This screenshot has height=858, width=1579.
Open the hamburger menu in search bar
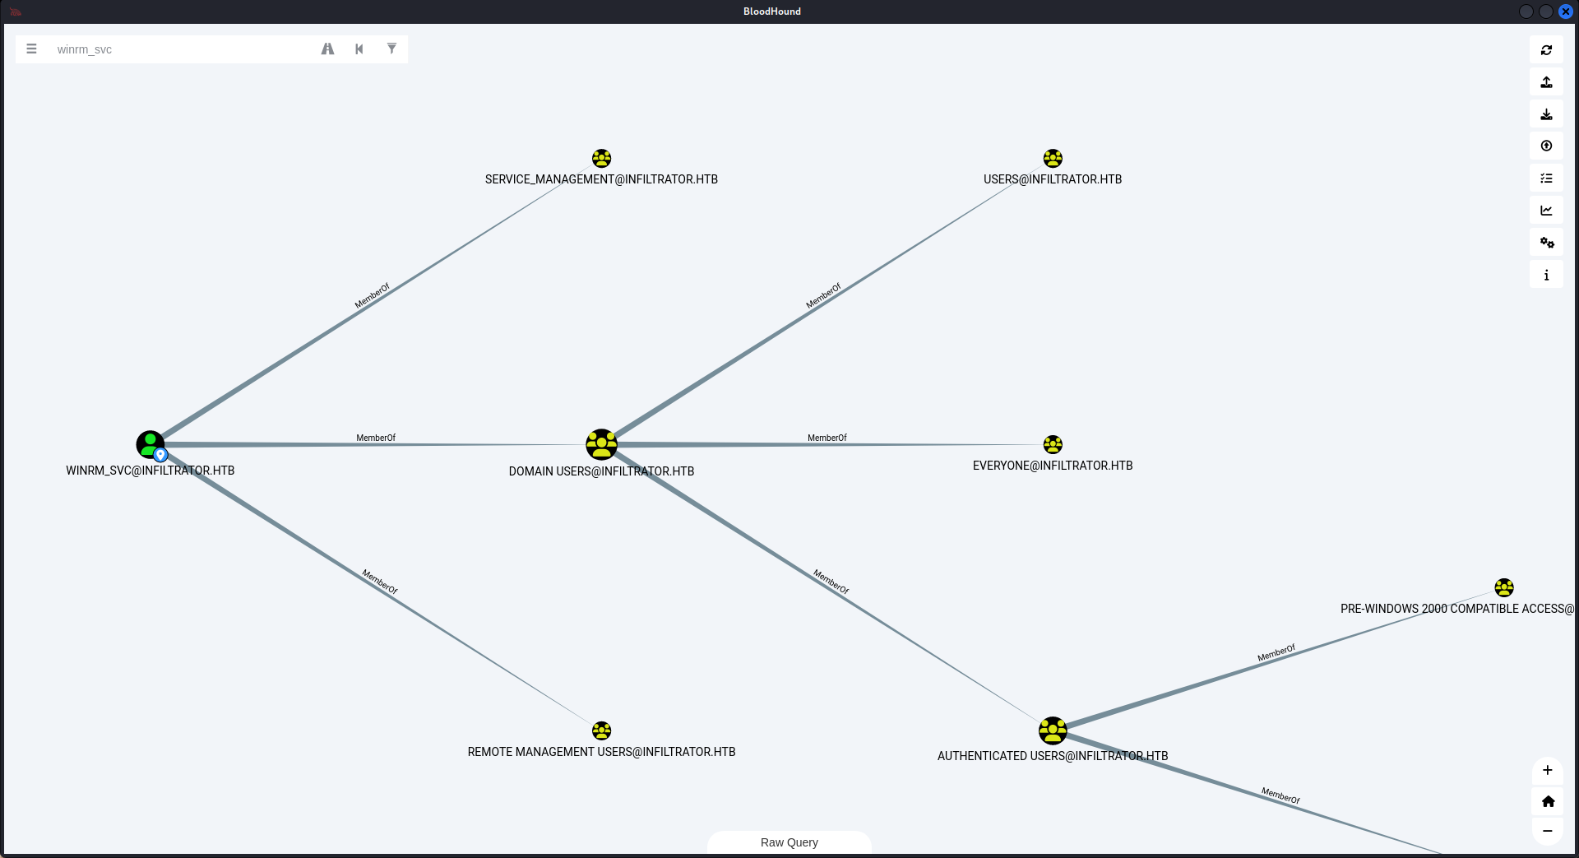[x=31, y=49]
